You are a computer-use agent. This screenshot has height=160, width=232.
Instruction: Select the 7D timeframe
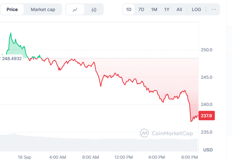[141, 9]
